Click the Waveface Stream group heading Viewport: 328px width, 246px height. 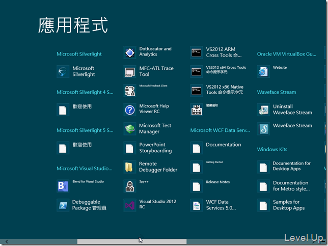point(277,92)
